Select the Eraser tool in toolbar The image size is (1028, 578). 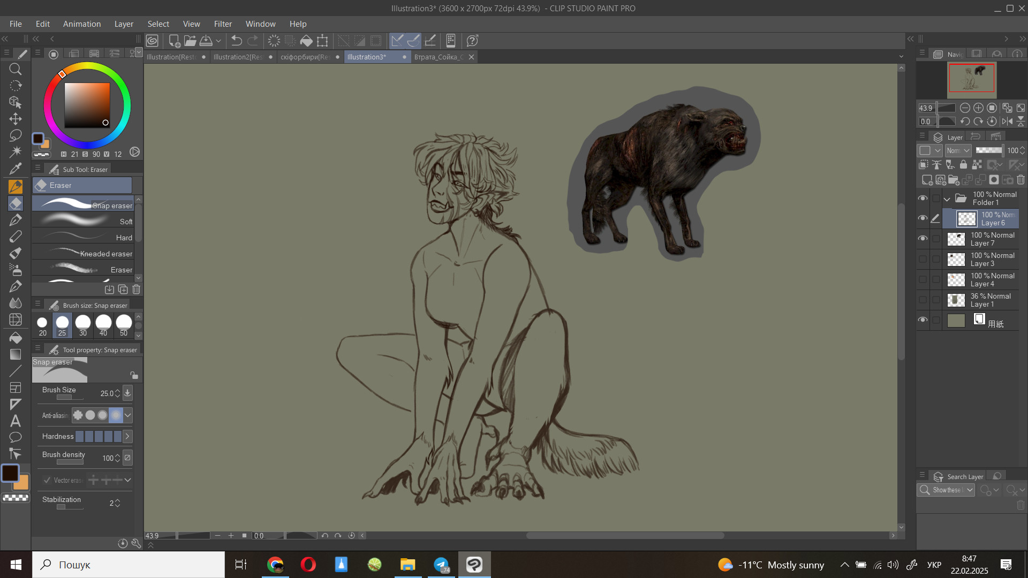click(16, 203)
